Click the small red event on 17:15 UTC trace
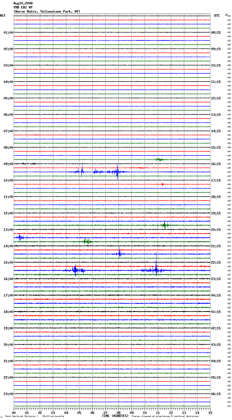Screen dimensions: 232x420 pyautogui.click(x=162, y=184)
